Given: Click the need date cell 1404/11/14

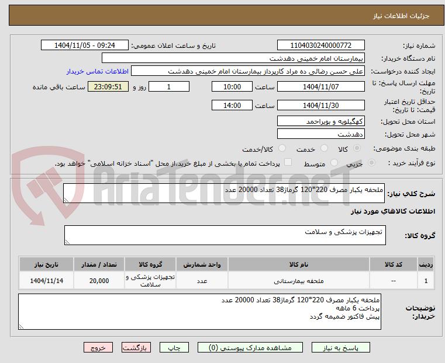Looking at the screenshot, I should click(46, 281).
